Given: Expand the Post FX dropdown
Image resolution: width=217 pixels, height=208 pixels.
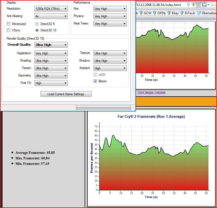Looking at the screenshot, I should coord(51,83).
